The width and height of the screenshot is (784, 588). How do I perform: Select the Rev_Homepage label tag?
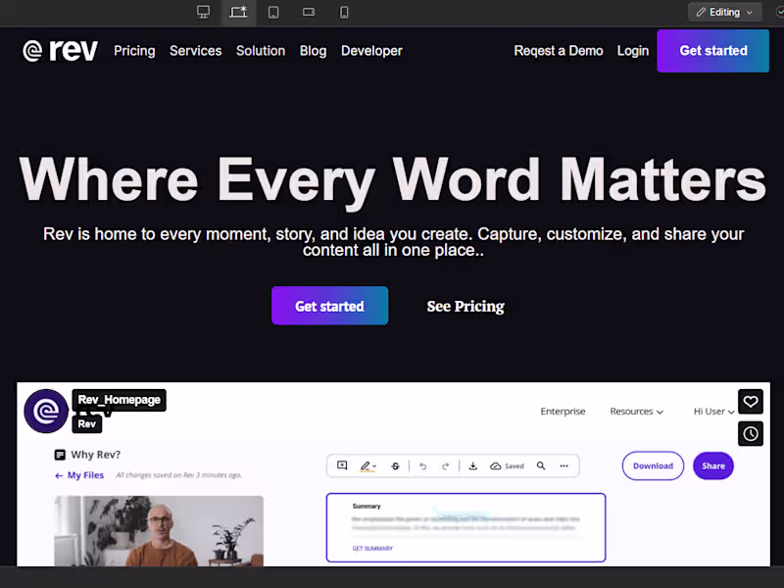tap(119, 400)
